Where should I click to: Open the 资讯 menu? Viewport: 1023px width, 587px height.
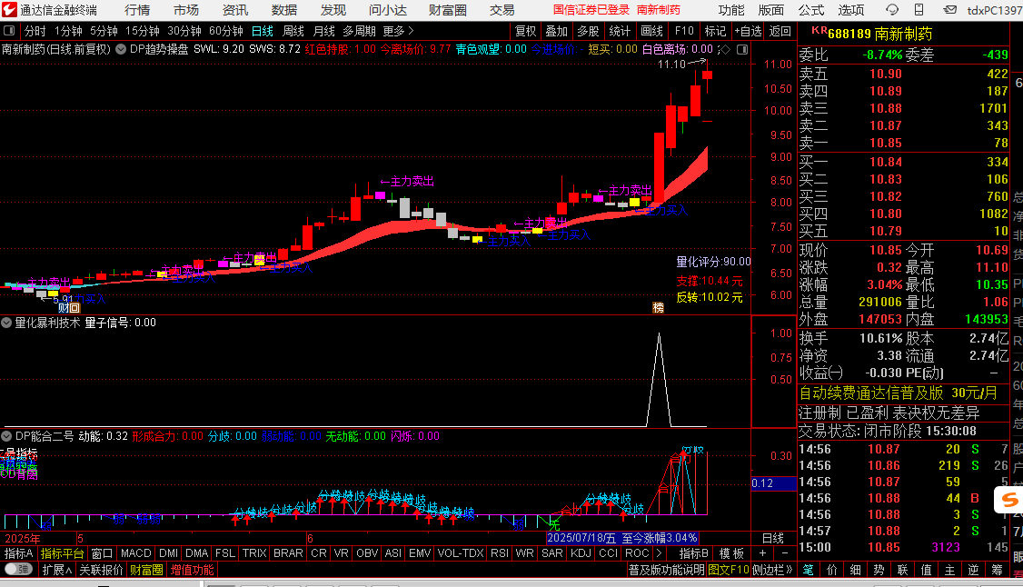pyautogui.click(x=235, y=10)
